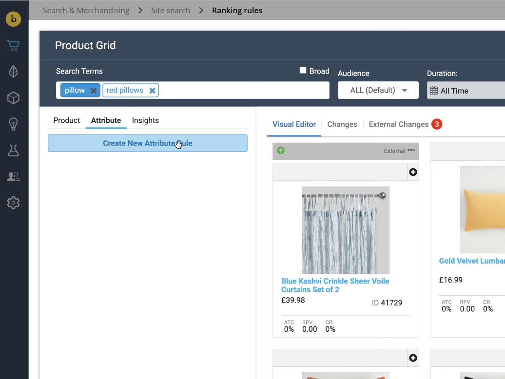Enable the Broad checkbox
The width and height of the screenshot is (505, 379).
(303, 71)
